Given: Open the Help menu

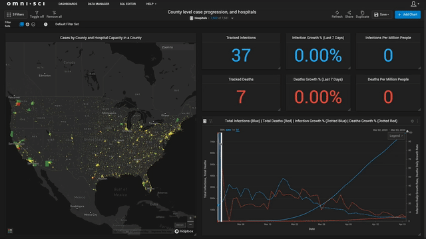Looking at the screenshot, I should pyautogui.click(x=151, y=4).
